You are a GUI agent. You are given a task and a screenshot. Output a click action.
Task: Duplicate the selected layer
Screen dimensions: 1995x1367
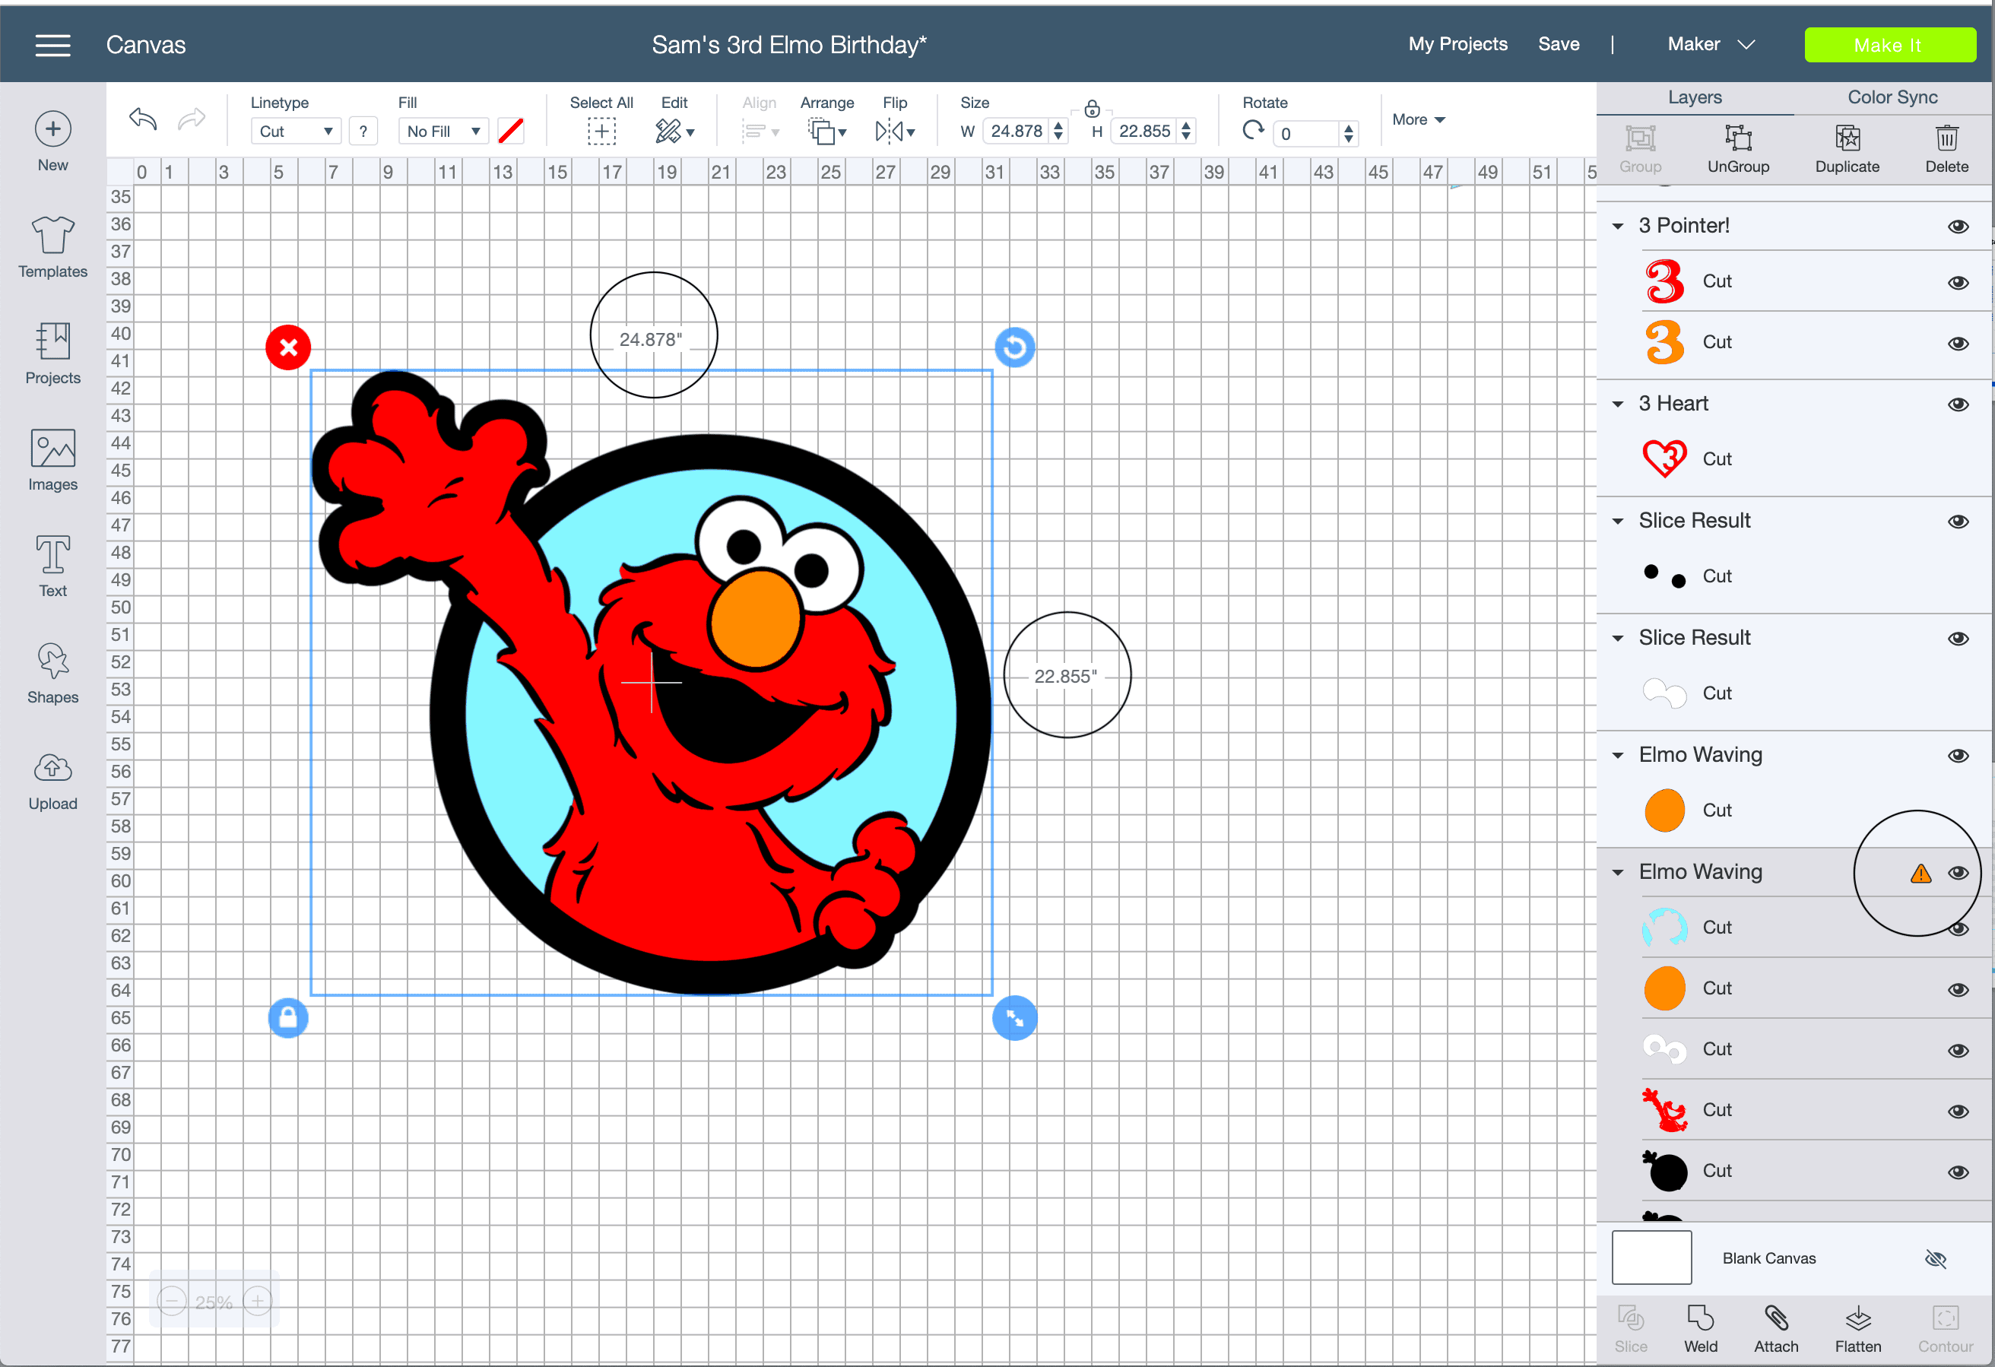tap(1847, 150)
